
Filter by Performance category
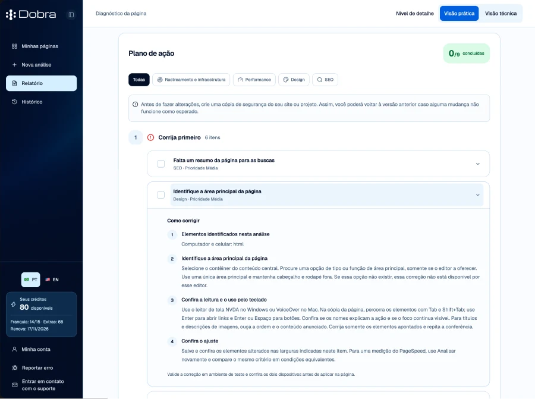coord(254,80)
